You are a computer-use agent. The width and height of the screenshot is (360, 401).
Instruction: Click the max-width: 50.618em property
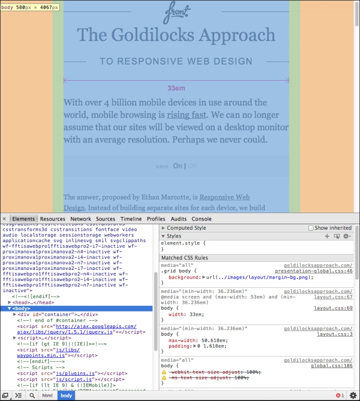click(x=198, y=340)
